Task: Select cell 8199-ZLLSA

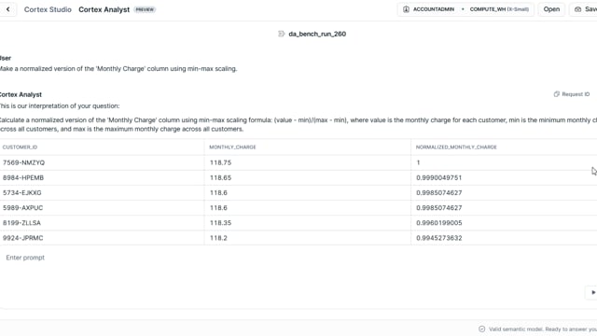Action: pyautogui.click(x=21, y=223)
